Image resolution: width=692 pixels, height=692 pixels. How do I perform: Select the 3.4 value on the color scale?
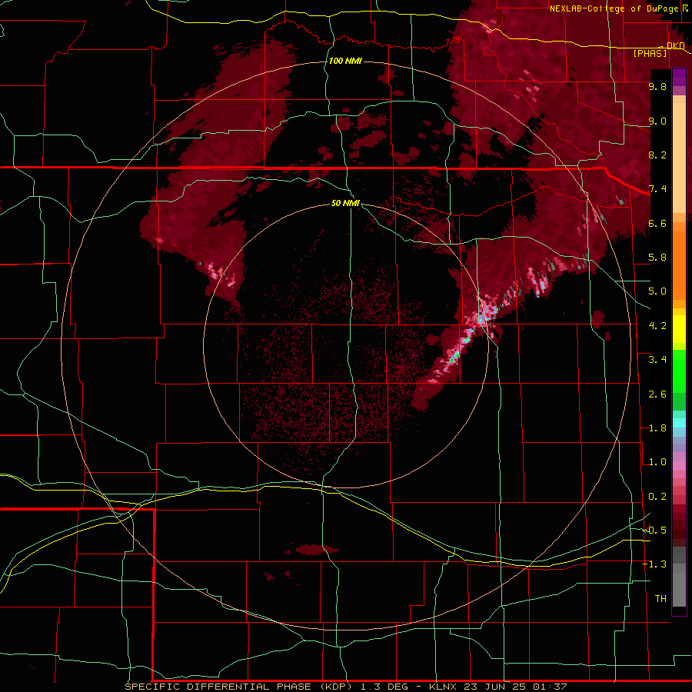[657, 360]
